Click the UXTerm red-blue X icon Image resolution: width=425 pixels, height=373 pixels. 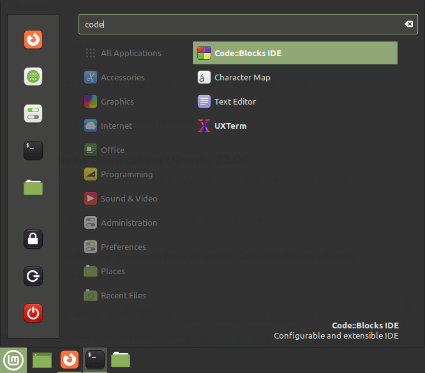(204, 126)
